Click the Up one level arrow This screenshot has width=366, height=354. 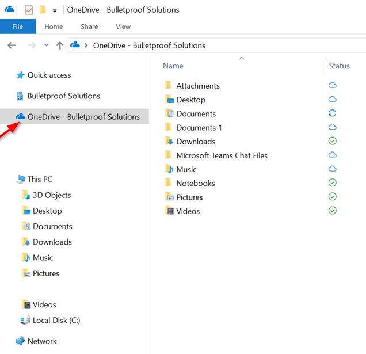[x=60, y=45]
